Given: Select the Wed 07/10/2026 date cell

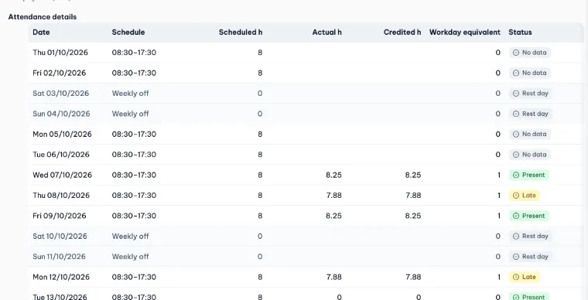Looking at the screenshot, I should tap(62, 175).
